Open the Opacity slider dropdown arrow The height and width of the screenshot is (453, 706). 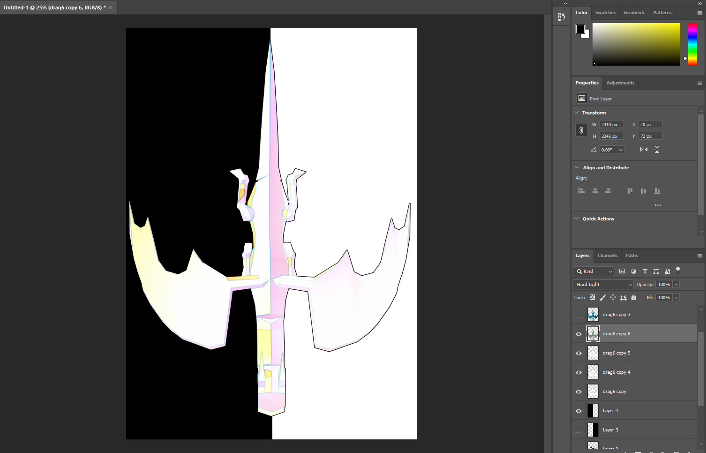pos(676,285)
